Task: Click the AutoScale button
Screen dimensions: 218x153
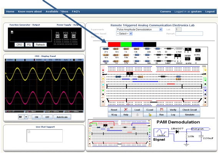Action: [x=62, y=117]
